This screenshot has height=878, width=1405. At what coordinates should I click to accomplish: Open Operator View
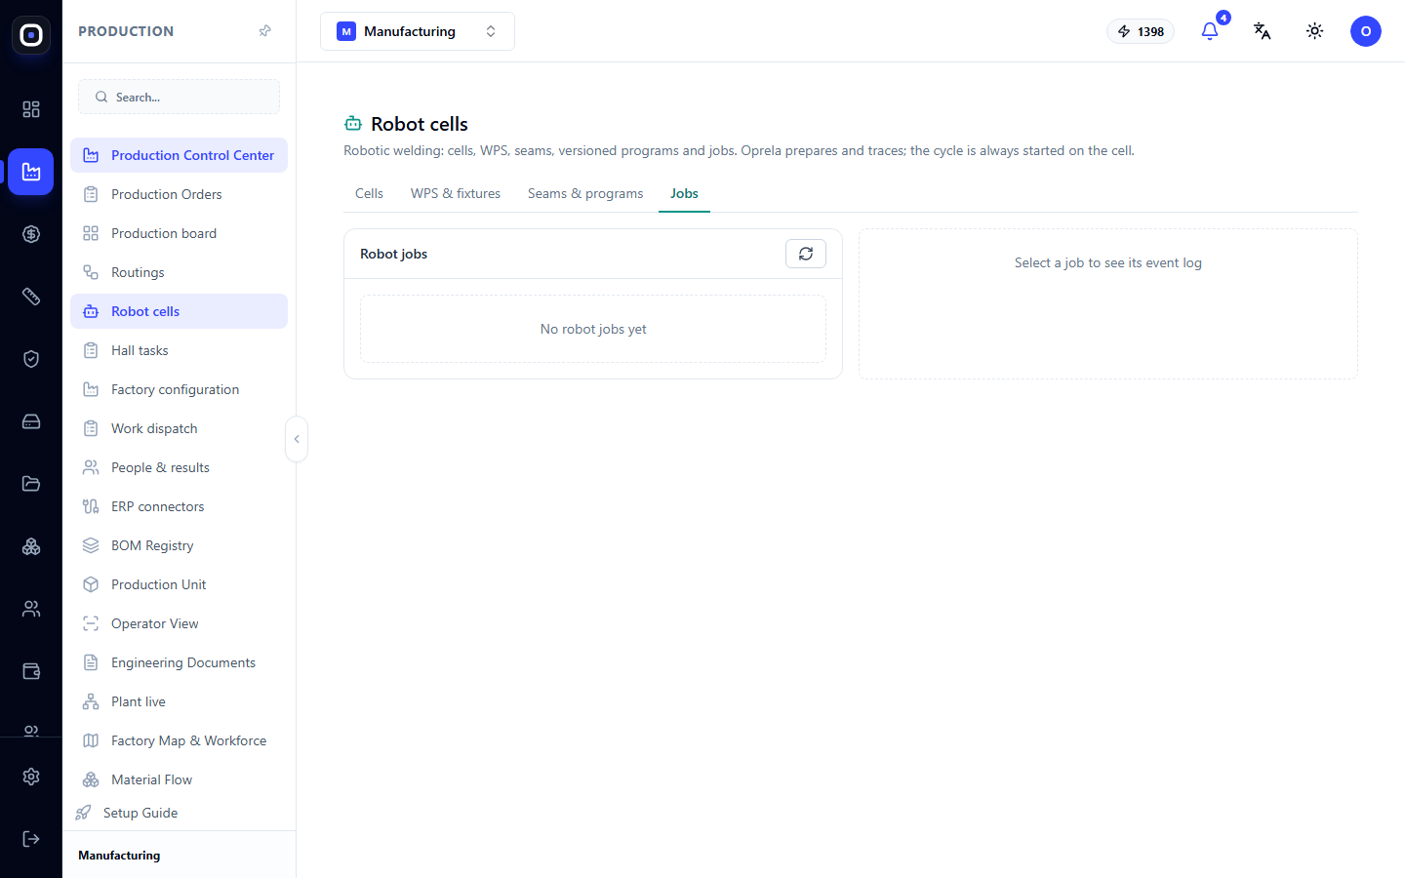pos(179,623)
